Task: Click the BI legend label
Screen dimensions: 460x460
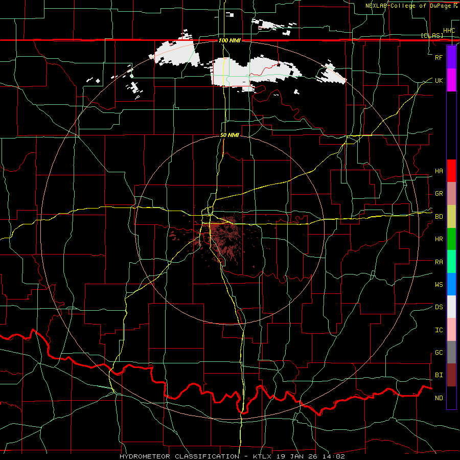Action: [x=439, y=375]
